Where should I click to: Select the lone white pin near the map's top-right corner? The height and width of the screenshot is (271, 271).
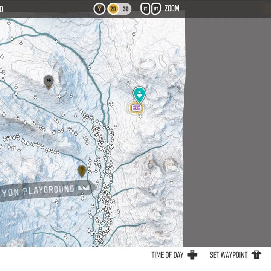(134, 34)
